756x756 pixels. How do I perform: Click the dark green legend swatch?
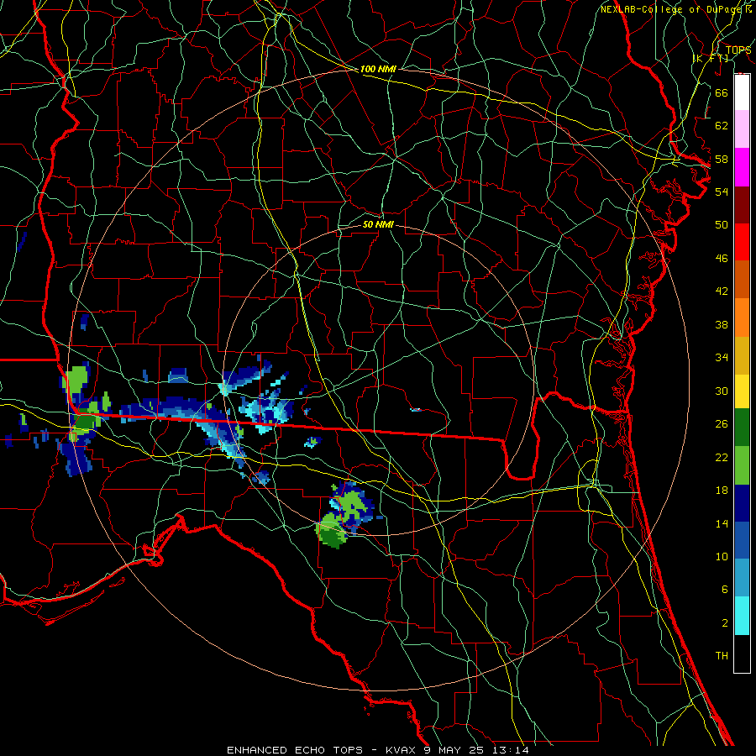[x=742, y=428]
